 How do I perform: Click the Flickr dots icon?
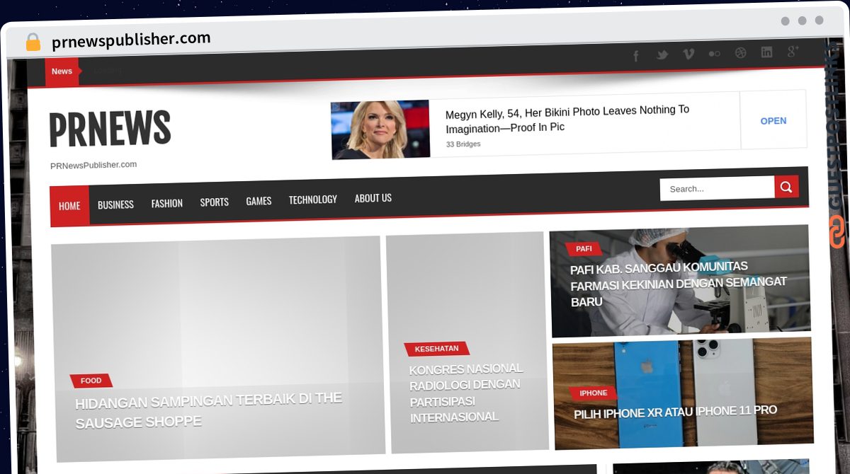click(714, 54)
